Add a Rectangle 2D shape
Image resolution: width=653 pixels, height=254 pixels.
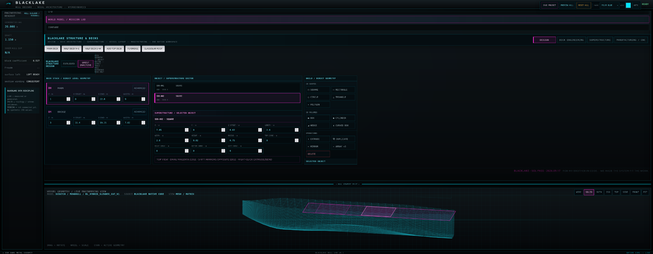coord(343,90)
